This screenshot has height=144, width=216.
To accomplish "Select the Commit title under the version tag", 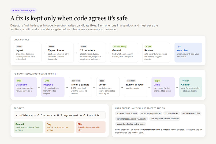I will (186, 85).
